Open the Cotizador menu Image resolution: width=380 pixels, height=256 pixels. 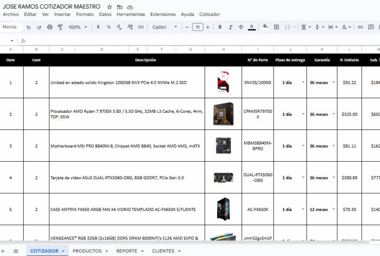(x=209, y=14)
